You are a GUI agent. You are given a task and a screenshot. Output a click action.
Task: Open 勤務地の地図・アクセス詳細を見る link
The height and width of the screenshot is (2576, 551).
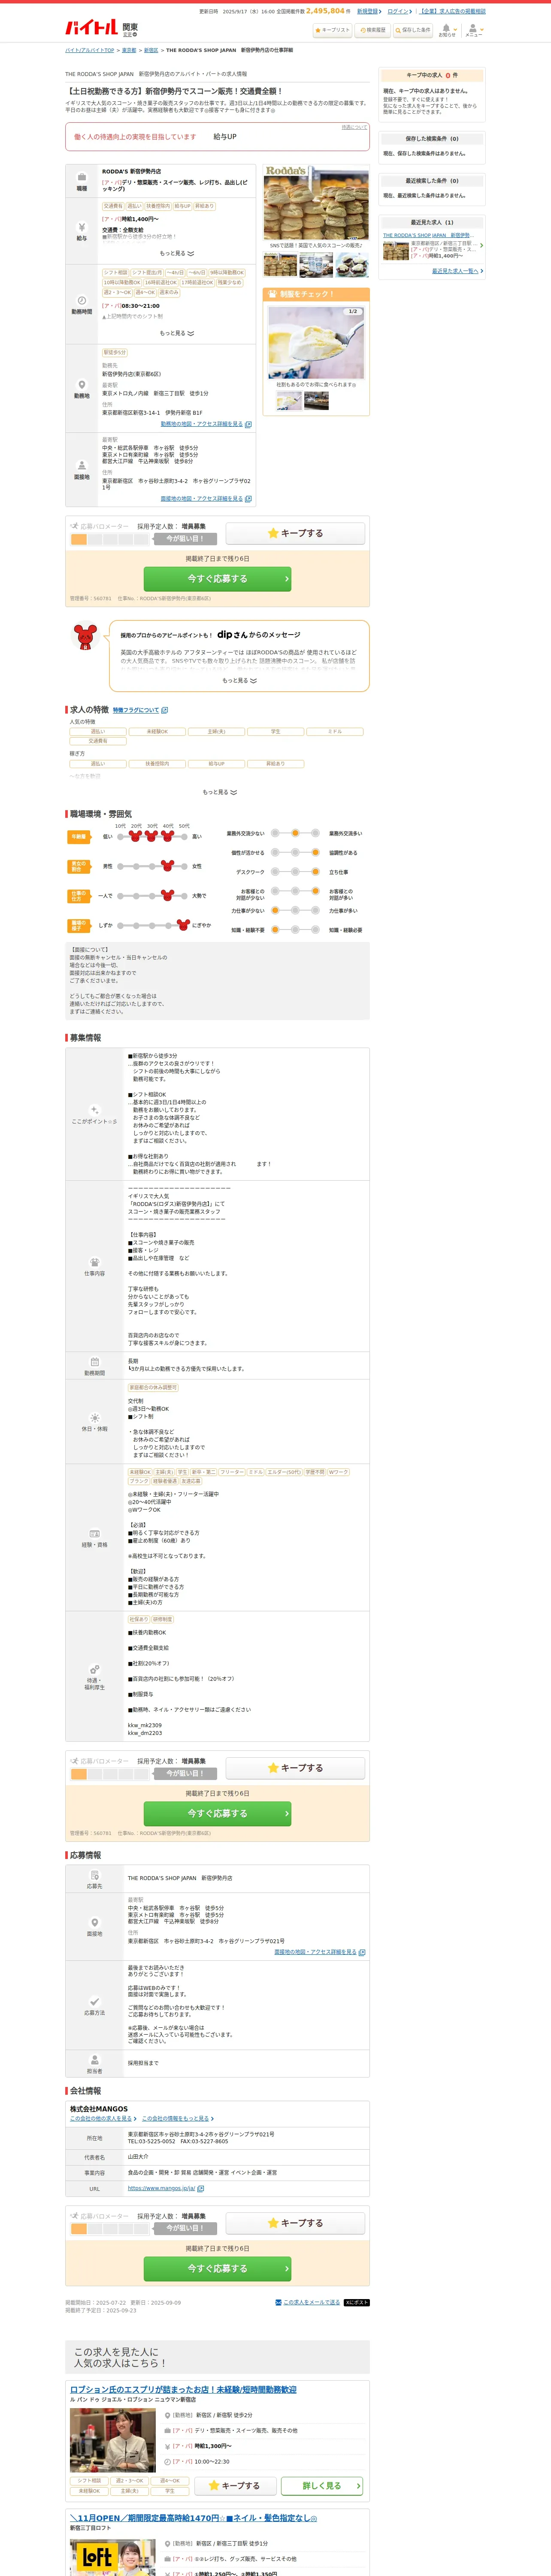click(206, 424)
